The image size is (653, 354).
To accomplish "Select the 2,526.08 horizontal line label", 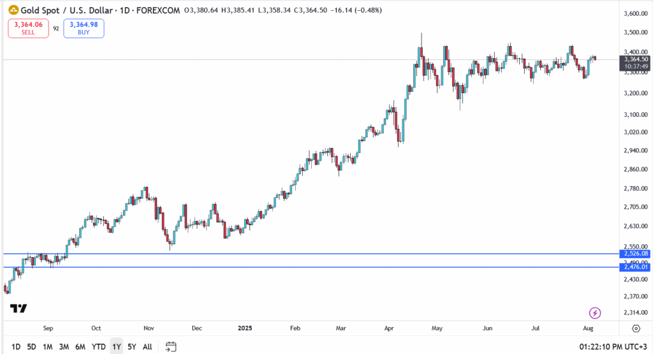I will tap(636, 254).
